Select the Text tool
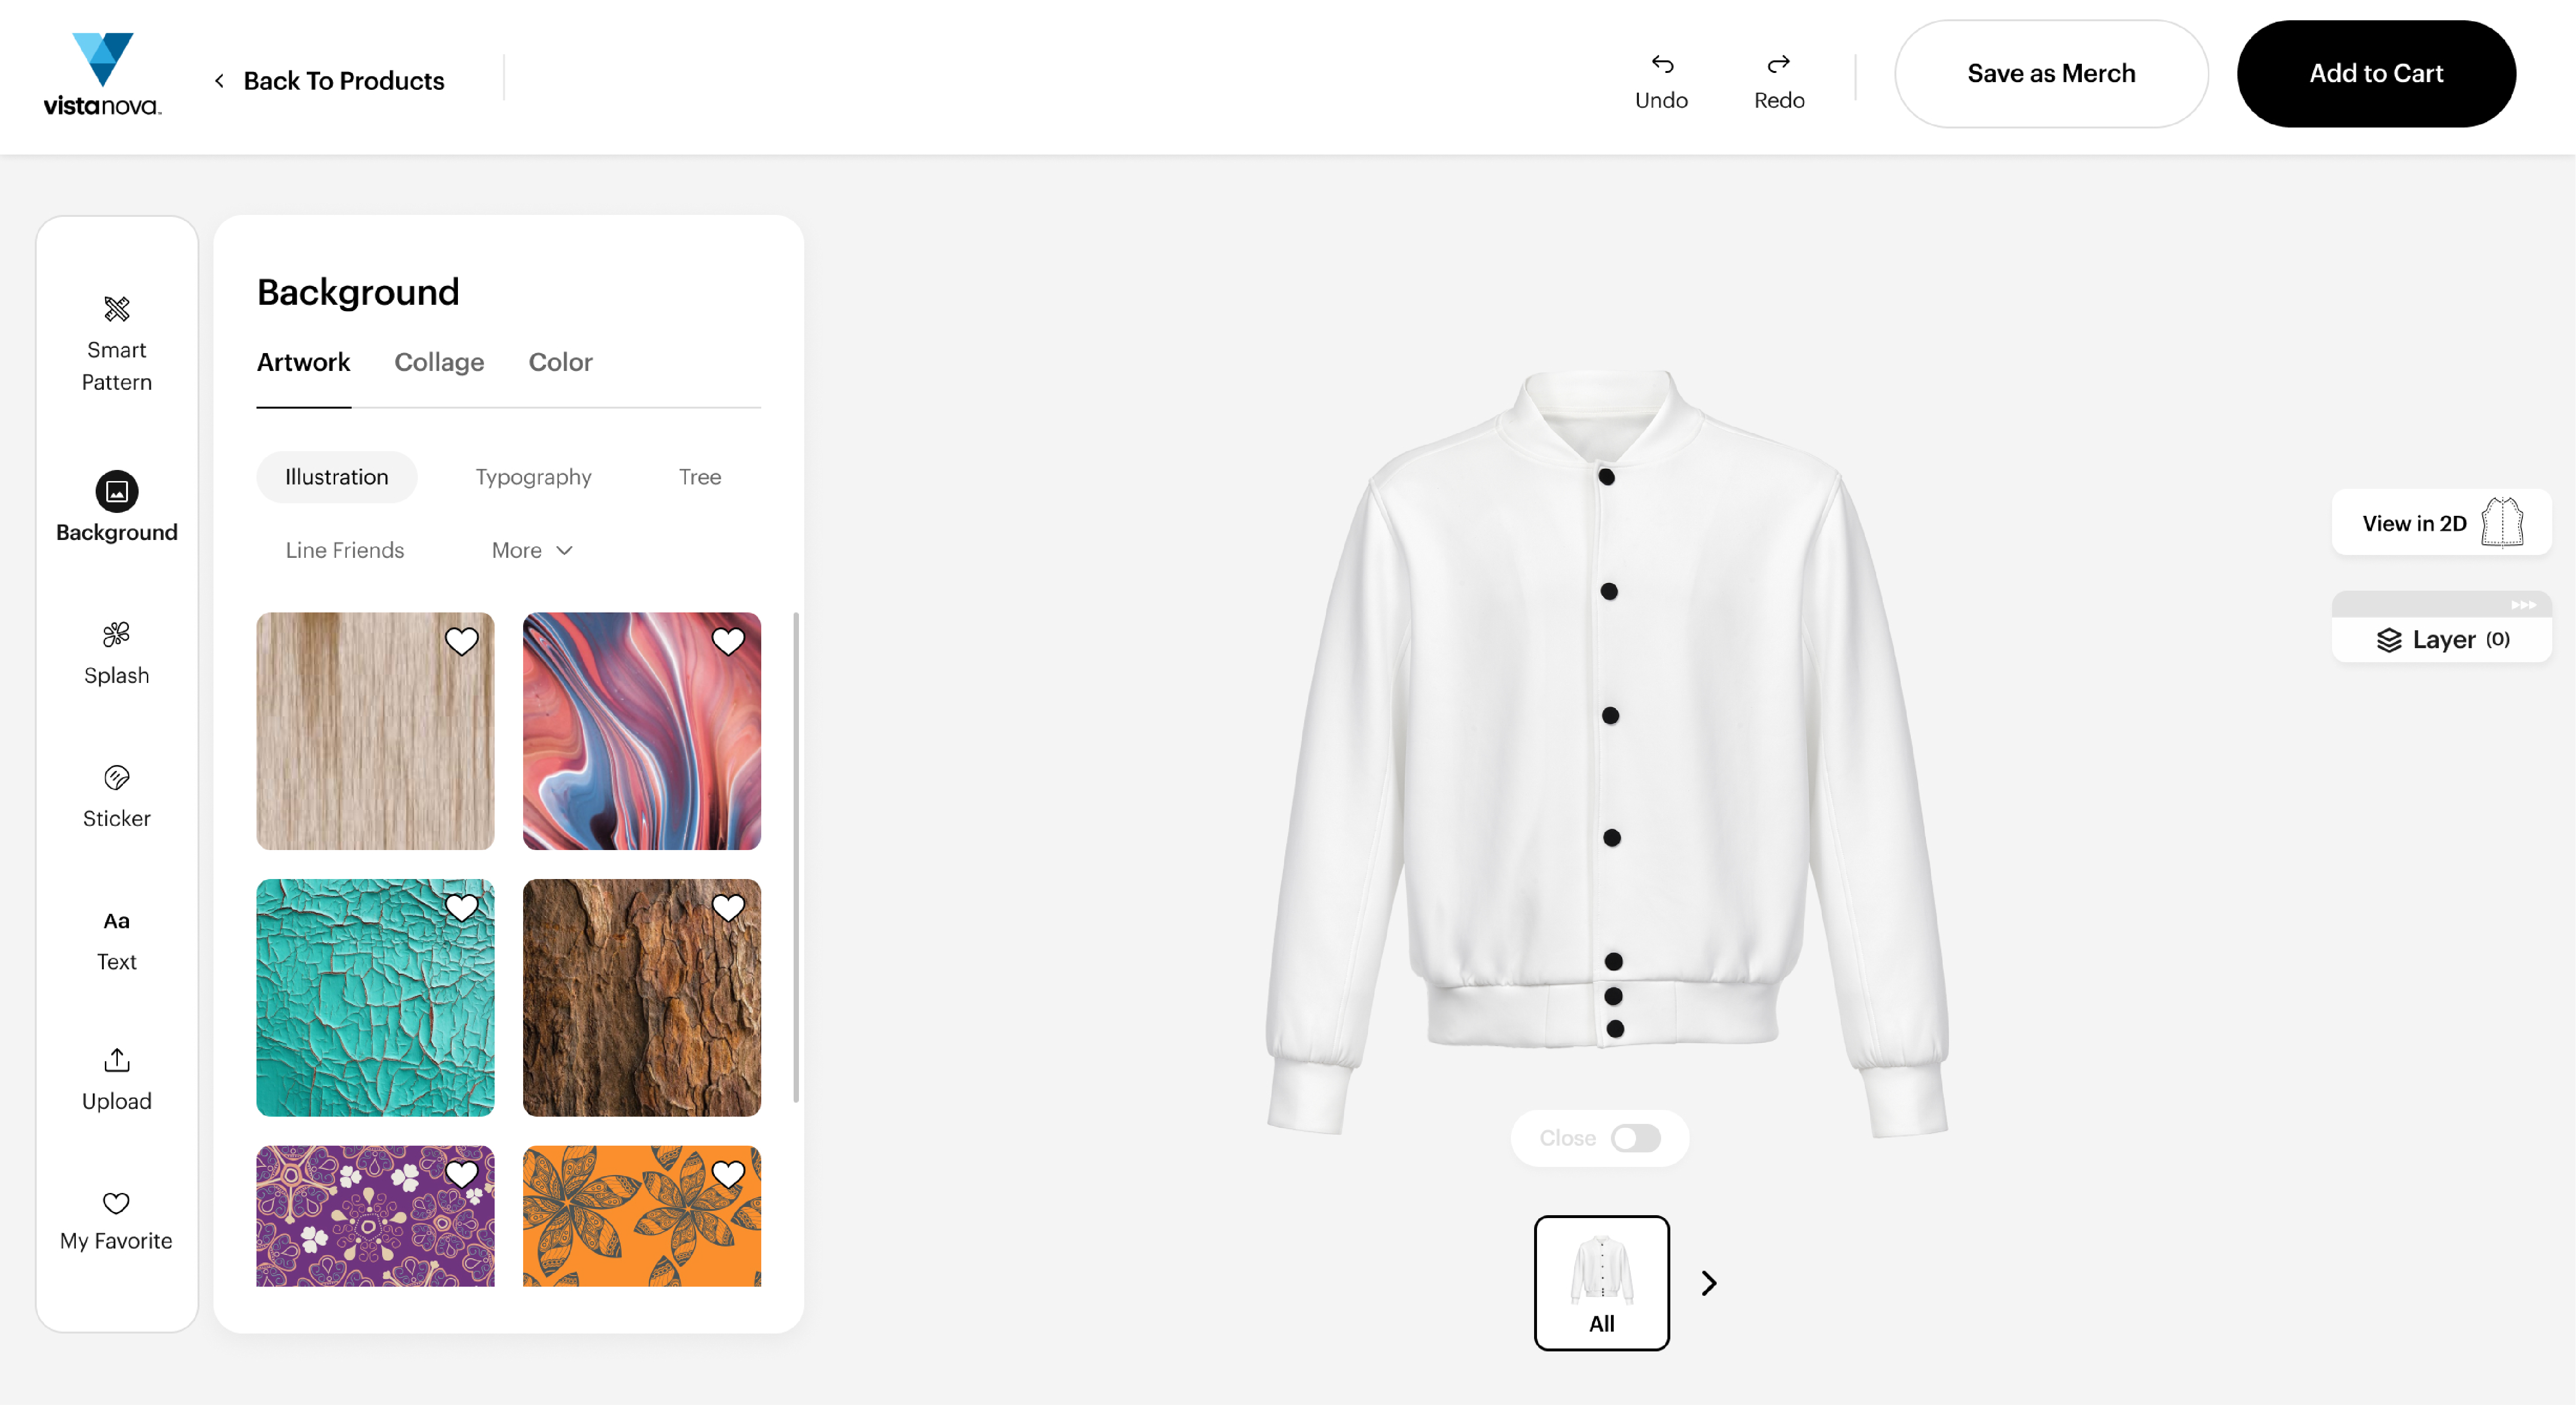 pos(116,939)
